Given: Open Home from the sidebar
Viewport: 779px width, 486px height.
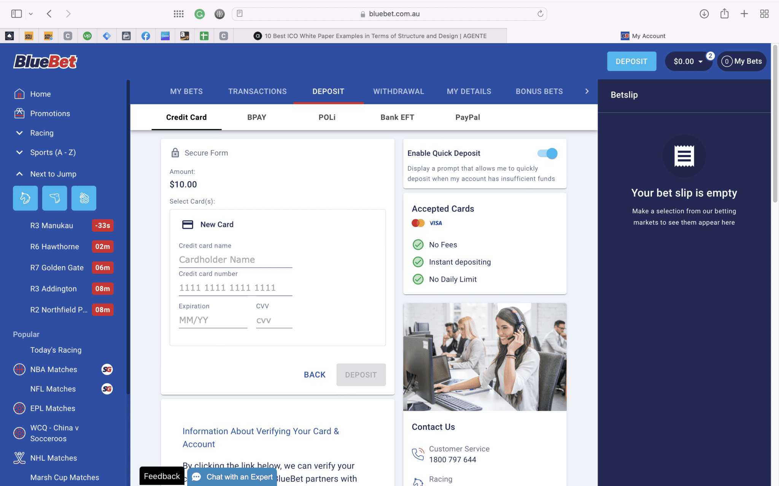Looking at the screenshot, I should (x=40, y=94).
